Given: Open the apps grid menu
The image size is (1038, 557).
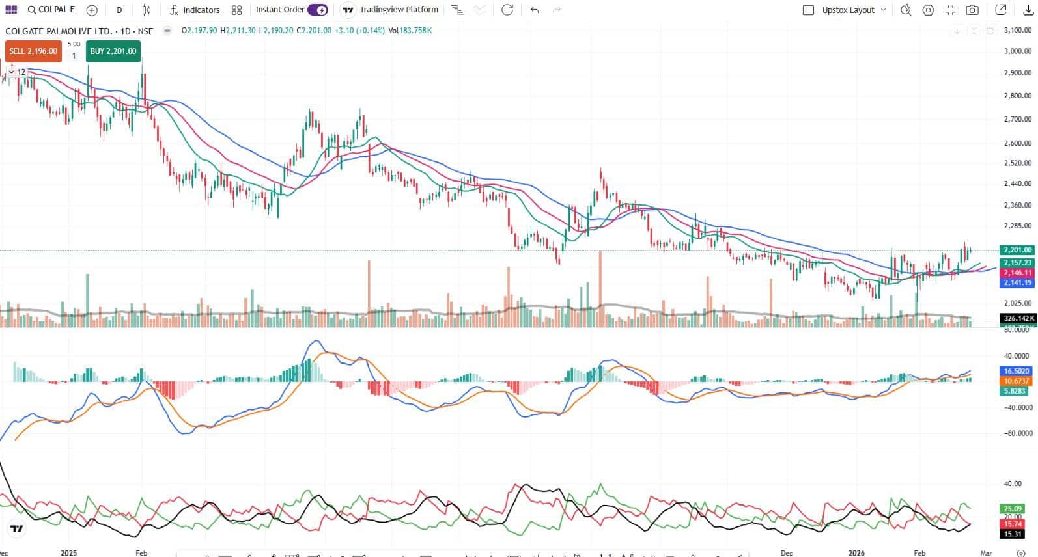Looking at the screenshot, I should (11, 10).
